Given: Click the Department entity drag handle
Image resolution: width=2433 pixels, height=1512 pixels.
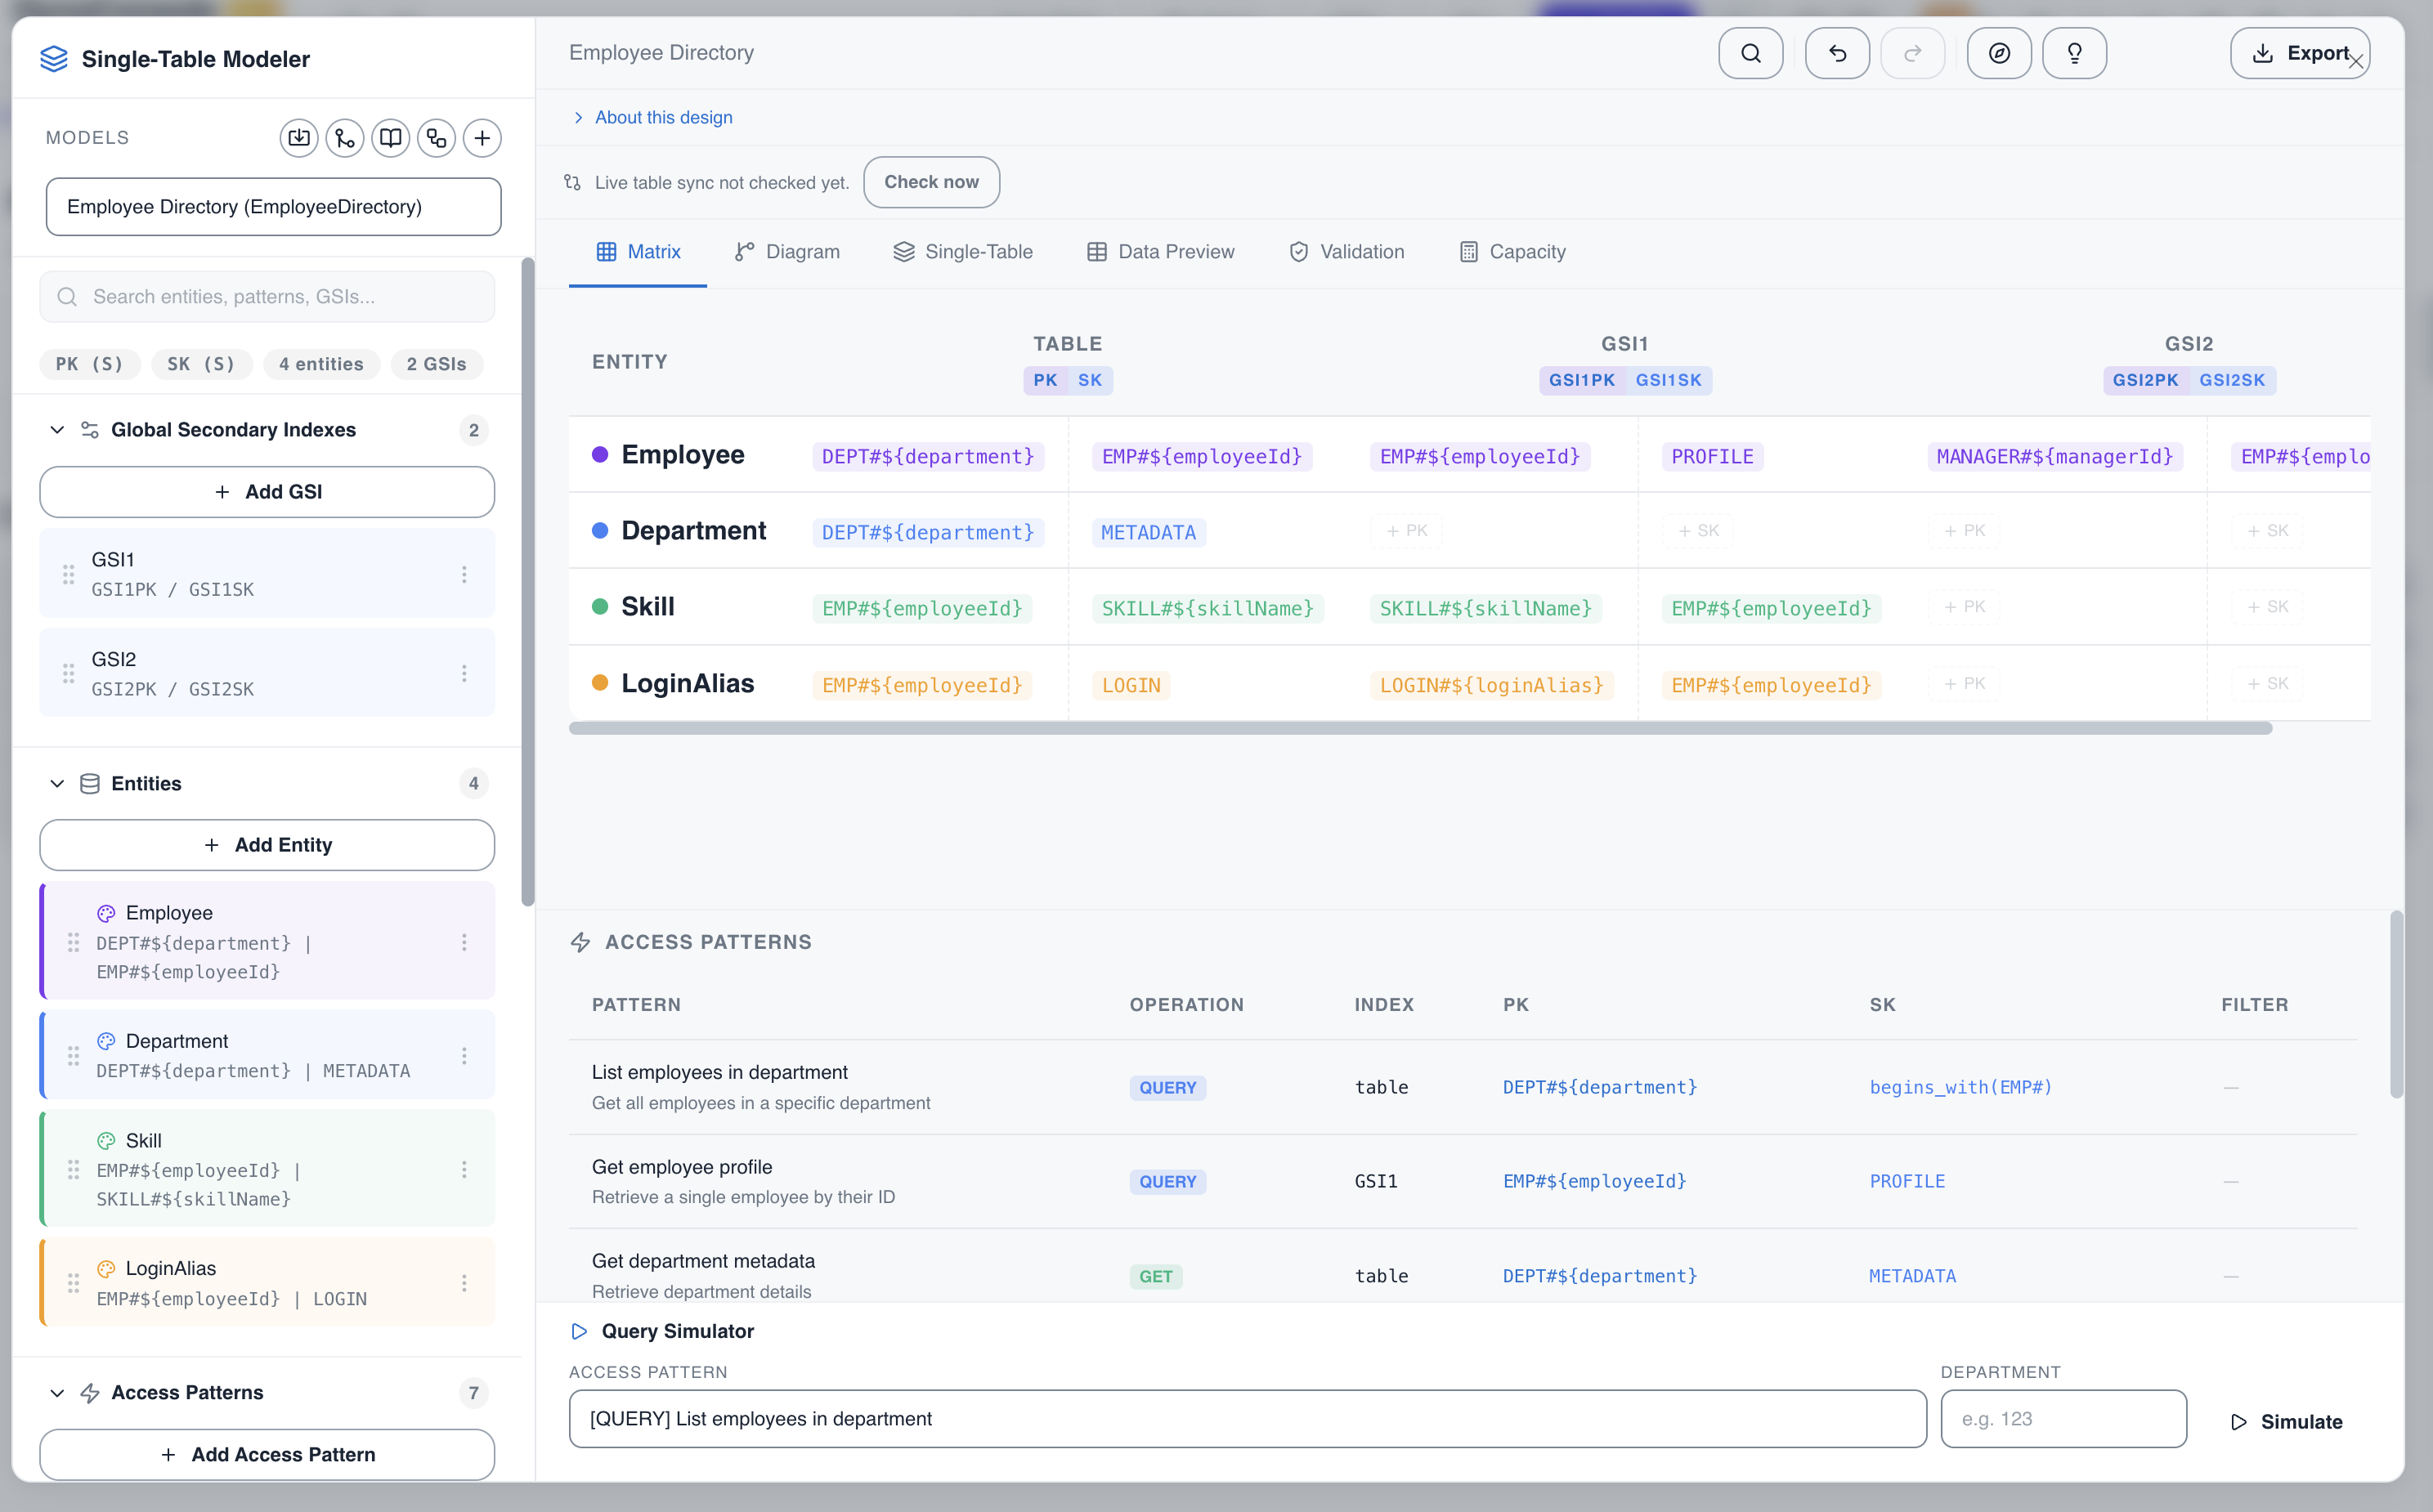Looking at the screenshot, I should pos(73,1056).
